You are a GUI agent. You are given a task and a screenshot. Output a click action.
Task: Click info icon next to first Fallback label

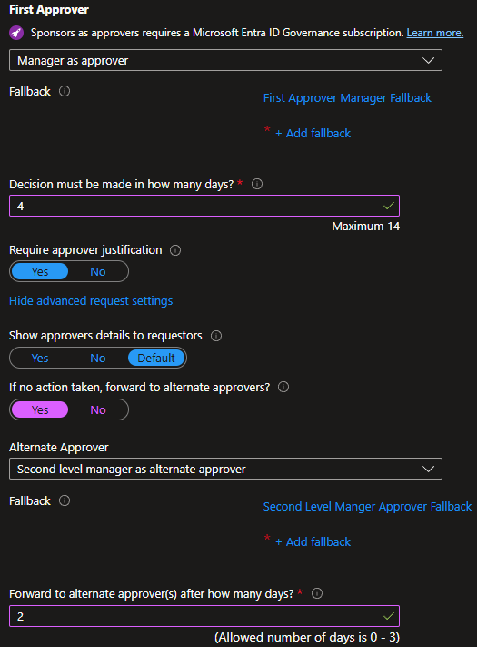(65, 91)
